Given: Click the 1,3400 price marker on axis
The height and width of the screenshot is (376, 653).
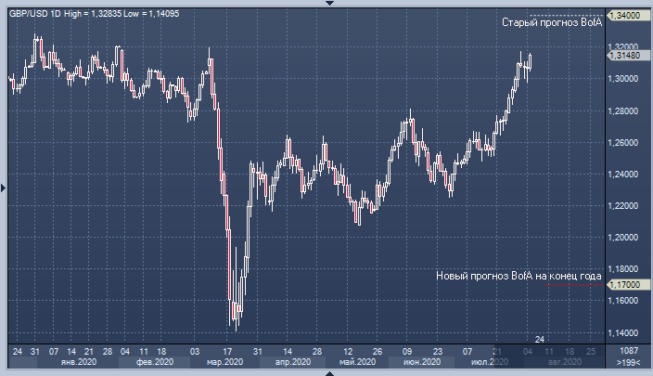Looking at the screenshot, I should pos(626,16).
